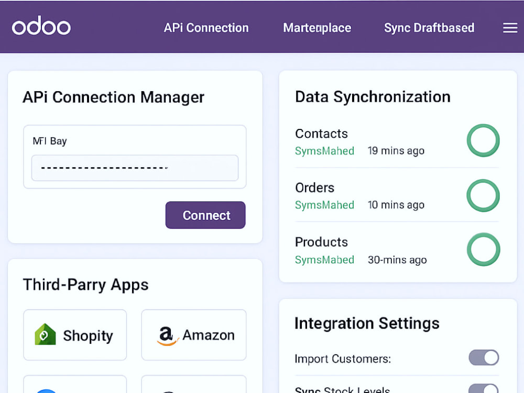Select the Amazon app card
This screenshot has height=393, width=524.
(194, 335)
